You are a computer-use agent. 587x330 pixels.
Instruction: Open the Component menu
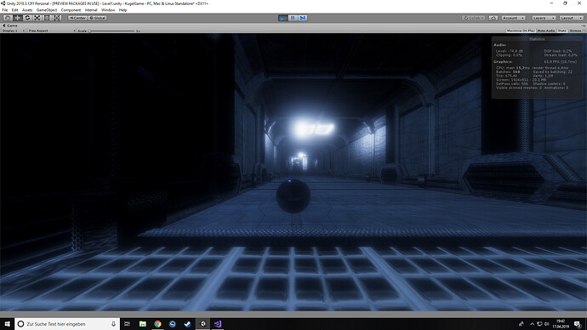point(71,10)
